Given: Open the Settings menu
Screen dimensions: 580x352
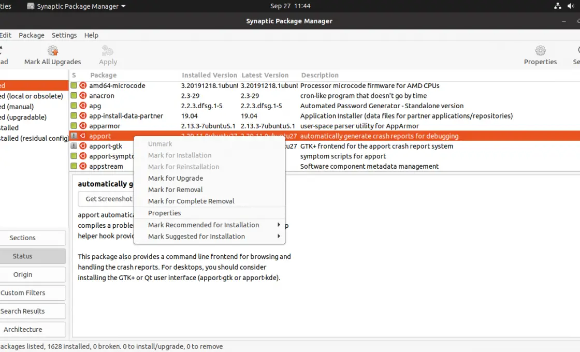Looking at the screenshot, I should [64, 35].
